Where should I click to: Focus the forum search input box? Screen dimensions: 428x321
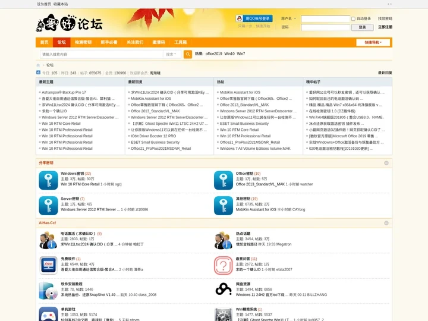(x=102, y=54)
